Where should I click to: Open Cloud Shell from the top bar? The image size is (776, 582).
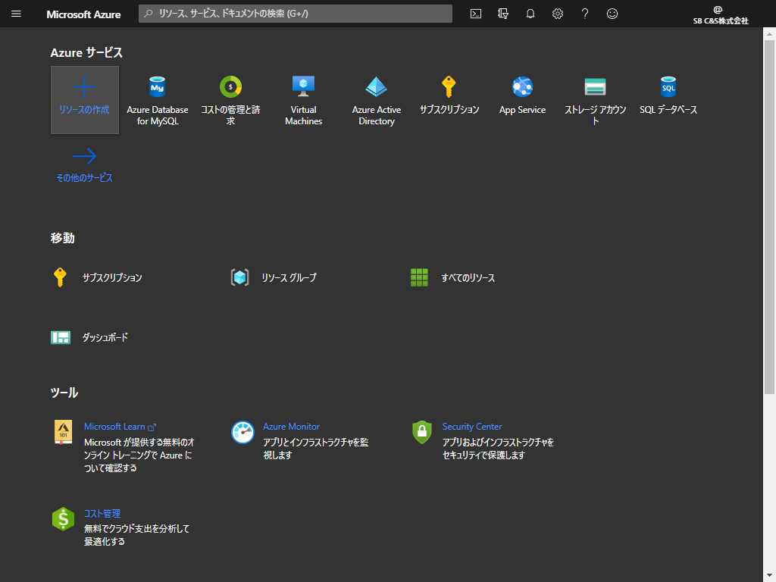(x=476, y=14)
